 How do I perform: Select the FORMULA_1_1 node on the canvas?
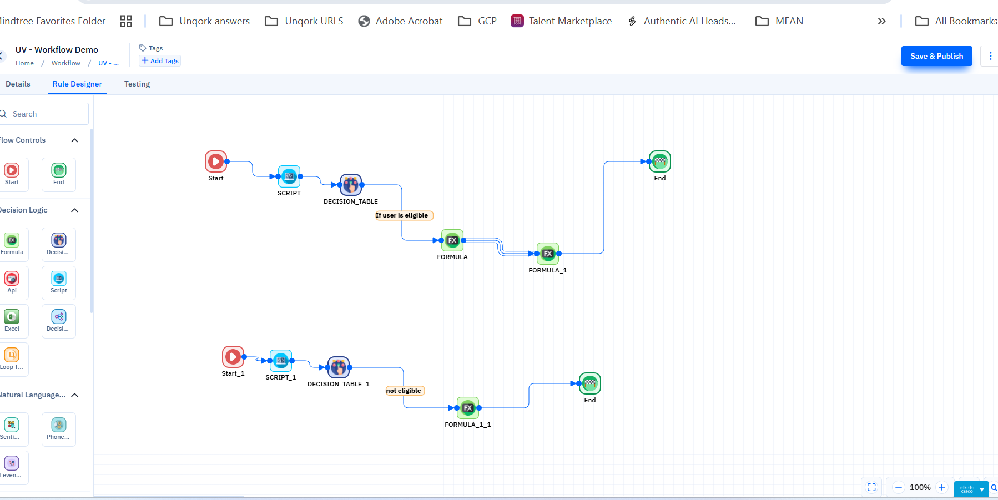[468, 408]
